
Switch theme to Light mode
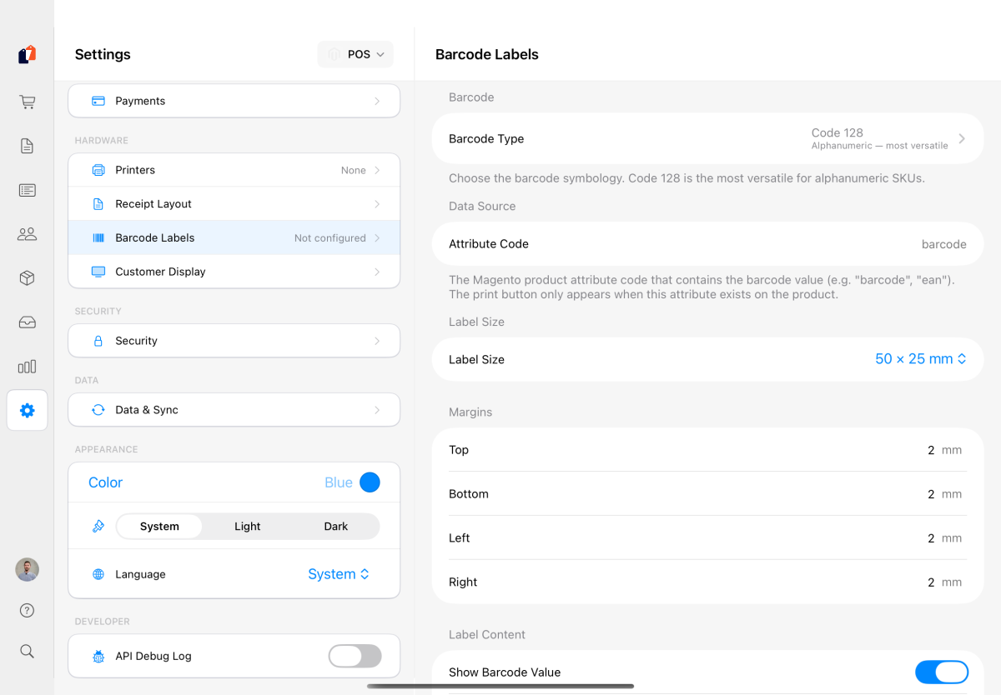[247, 526]
